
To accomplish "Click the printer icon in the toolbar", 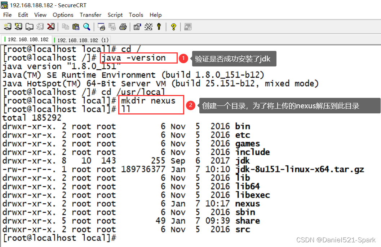I will pyautogui.click(x=123, y=27).
